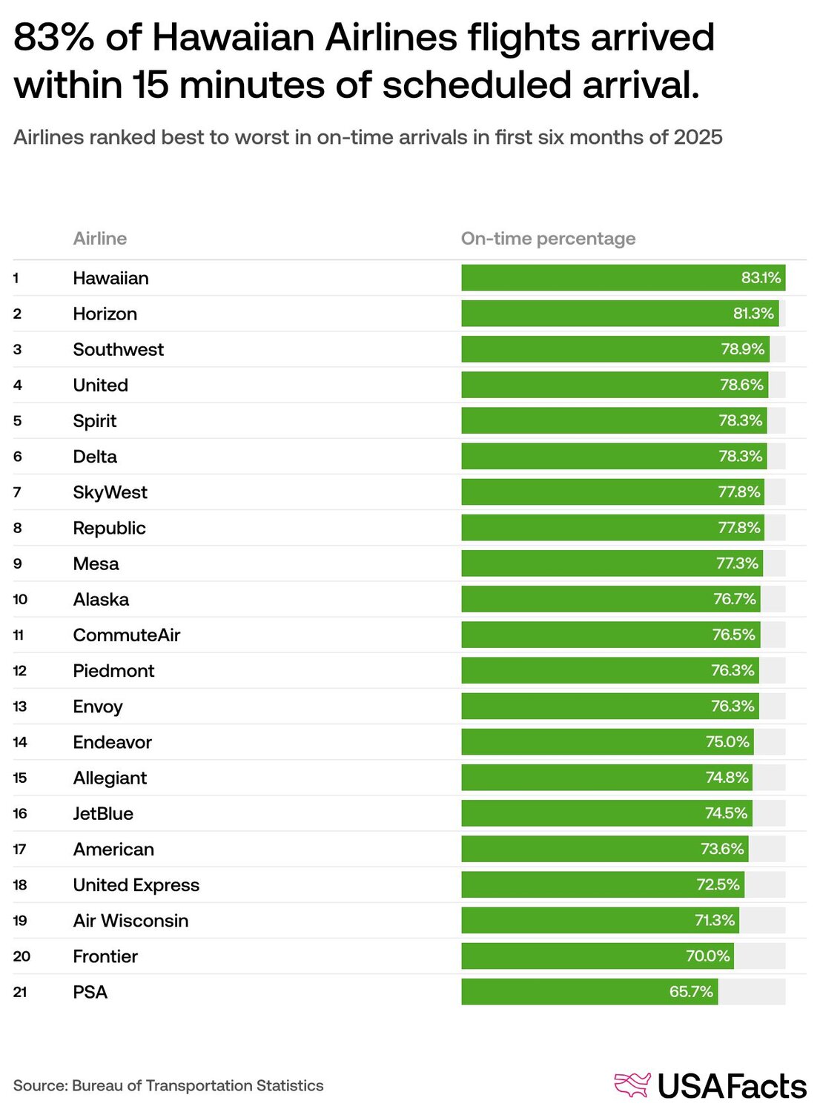The height and width of the screenshot is (1112, 820).
Task: Click the USAFacts wordmark text
Action: click(732, 1087)
